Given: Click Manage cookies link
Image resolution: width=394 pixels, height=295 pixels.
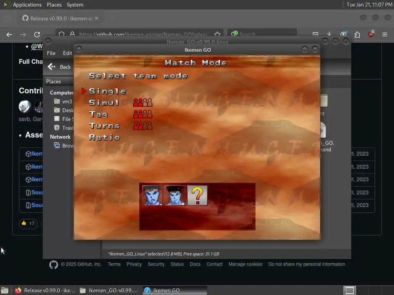Looking at the screenshot, I should click(x=245, y=264).
